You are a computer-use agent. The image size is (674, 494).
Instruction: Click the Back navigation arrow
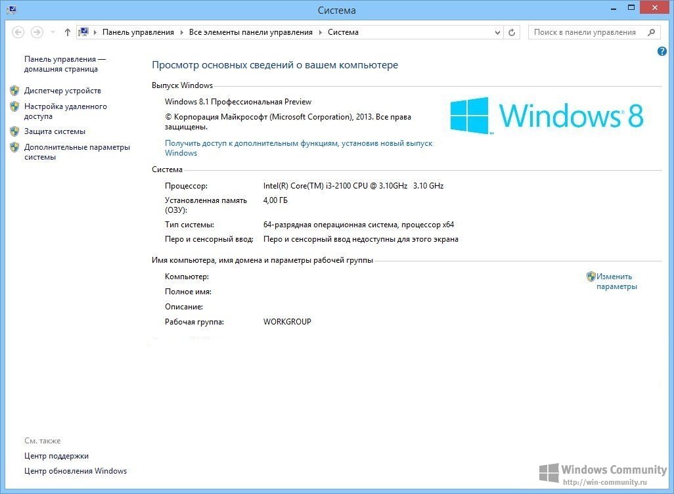tap(18, 32)
